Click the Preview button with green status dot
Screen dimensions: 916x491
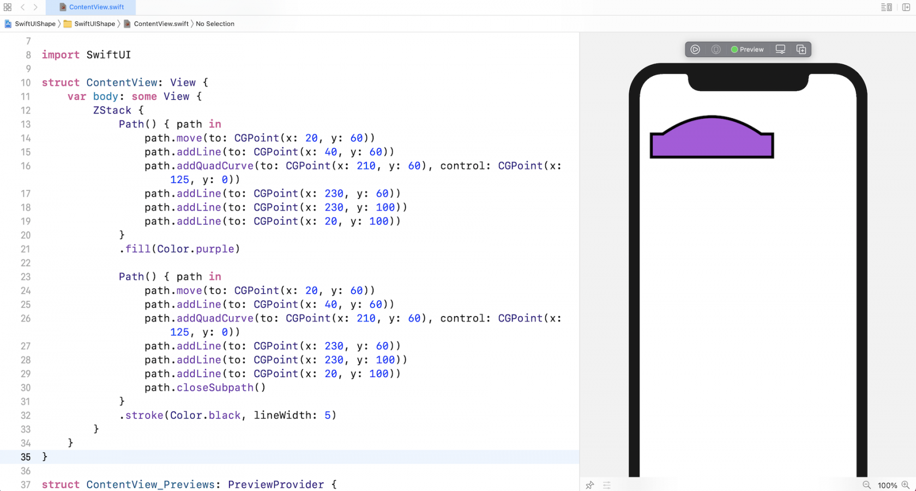point(748,49)
